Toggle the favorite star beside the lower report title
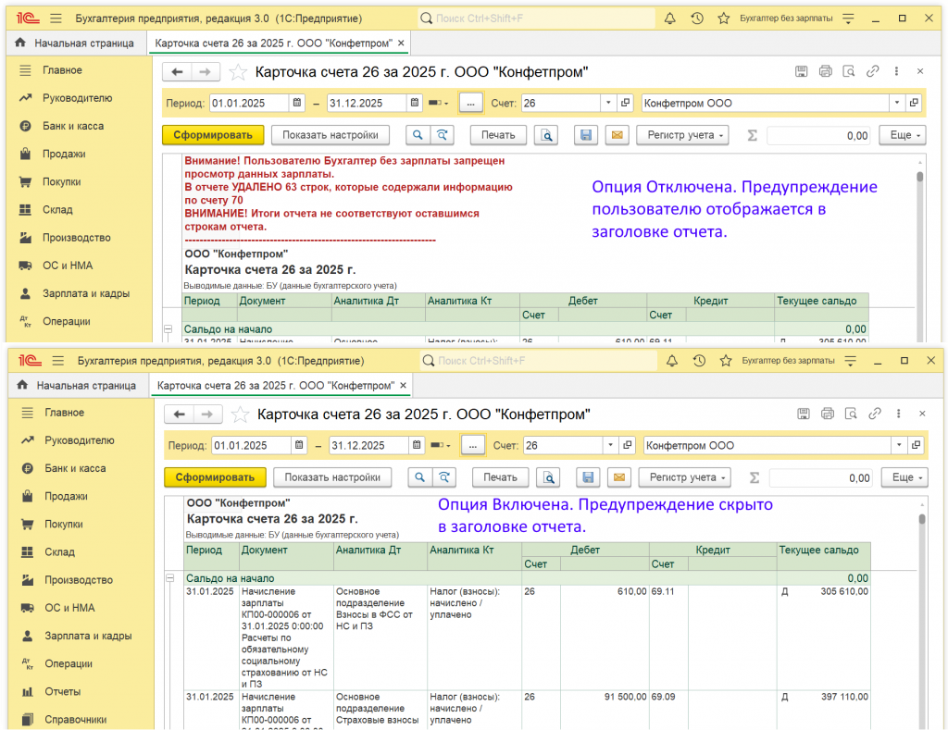The width and height of the screenshot is (948, 730). tap(240, 414)
